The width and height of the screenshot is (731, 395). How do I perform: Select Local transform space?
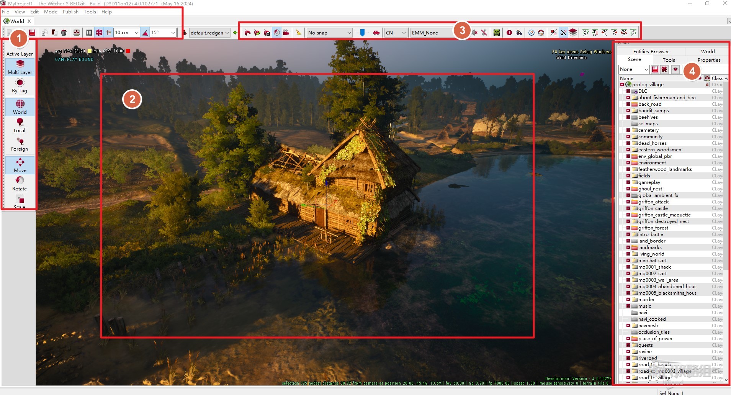tap(20, 125)
